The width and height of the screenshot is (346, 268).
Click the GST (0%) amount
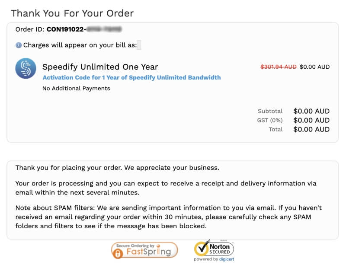coord(311,120)
